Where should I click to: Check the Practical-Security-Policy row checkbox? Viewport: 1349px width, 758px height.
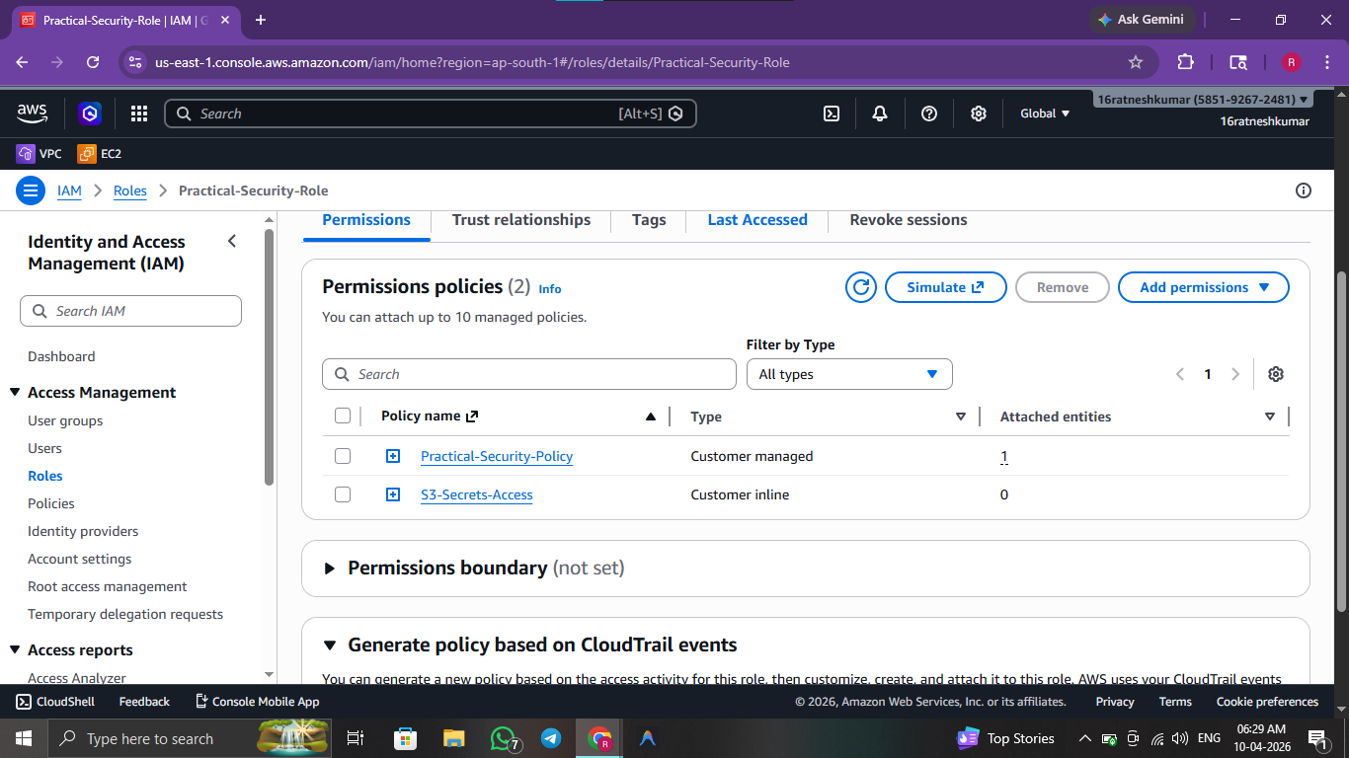[x=343, y=456]
